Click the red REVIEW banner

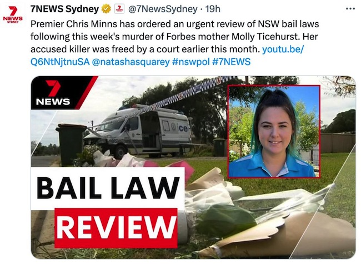(x=116, y=228)
